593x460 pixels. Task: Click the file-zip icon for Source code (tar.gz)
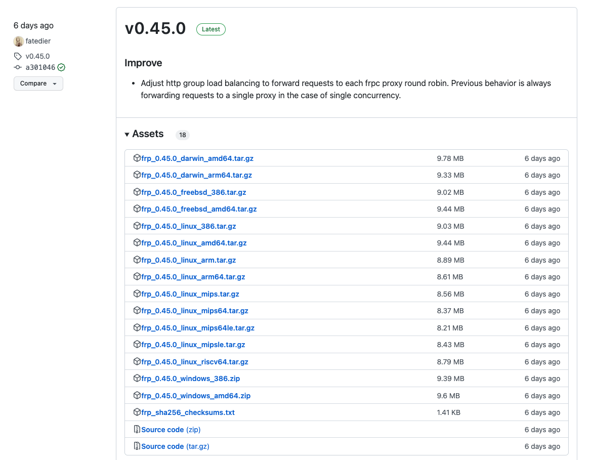coord(137,446)
